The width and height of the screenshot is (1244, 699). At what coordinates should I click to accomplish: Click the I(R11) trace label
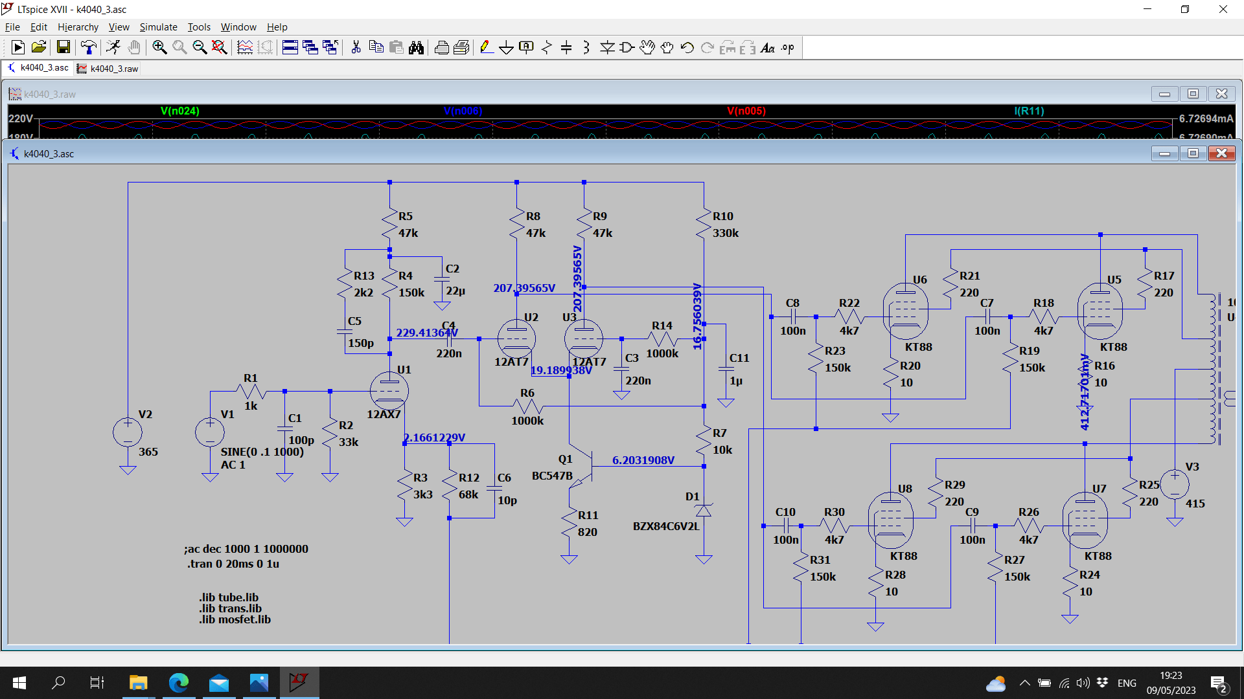click(1029, 111)
